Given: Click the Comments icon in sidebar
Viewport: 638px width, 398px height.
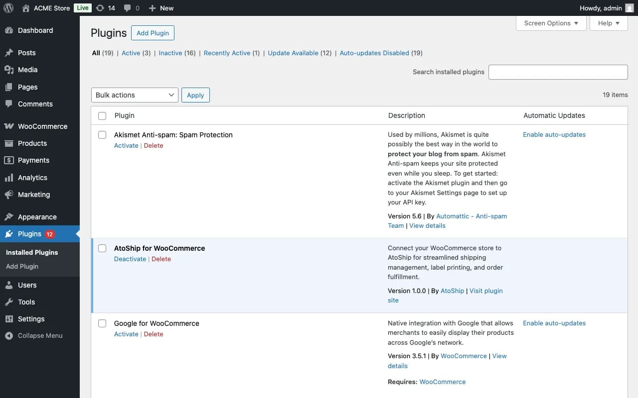Looking at the screenshot, I should click(x=9, y=104).
